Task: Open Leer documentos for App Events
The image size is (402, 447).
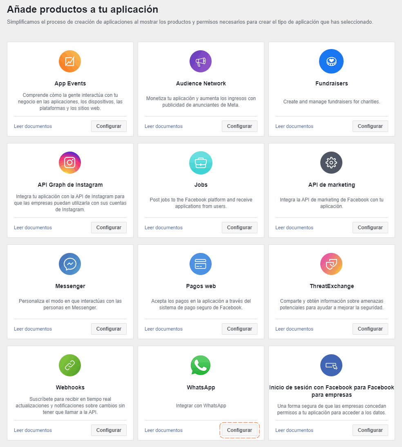Action: 33,126
